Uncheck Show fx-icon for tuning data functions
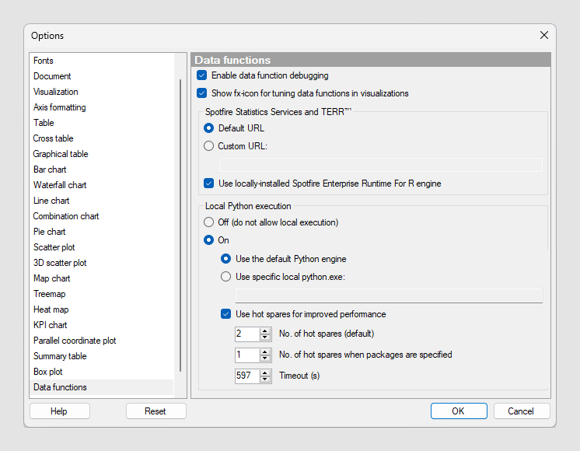The height and width of the screenshot is (451, 580). click(x=201, y=93)
